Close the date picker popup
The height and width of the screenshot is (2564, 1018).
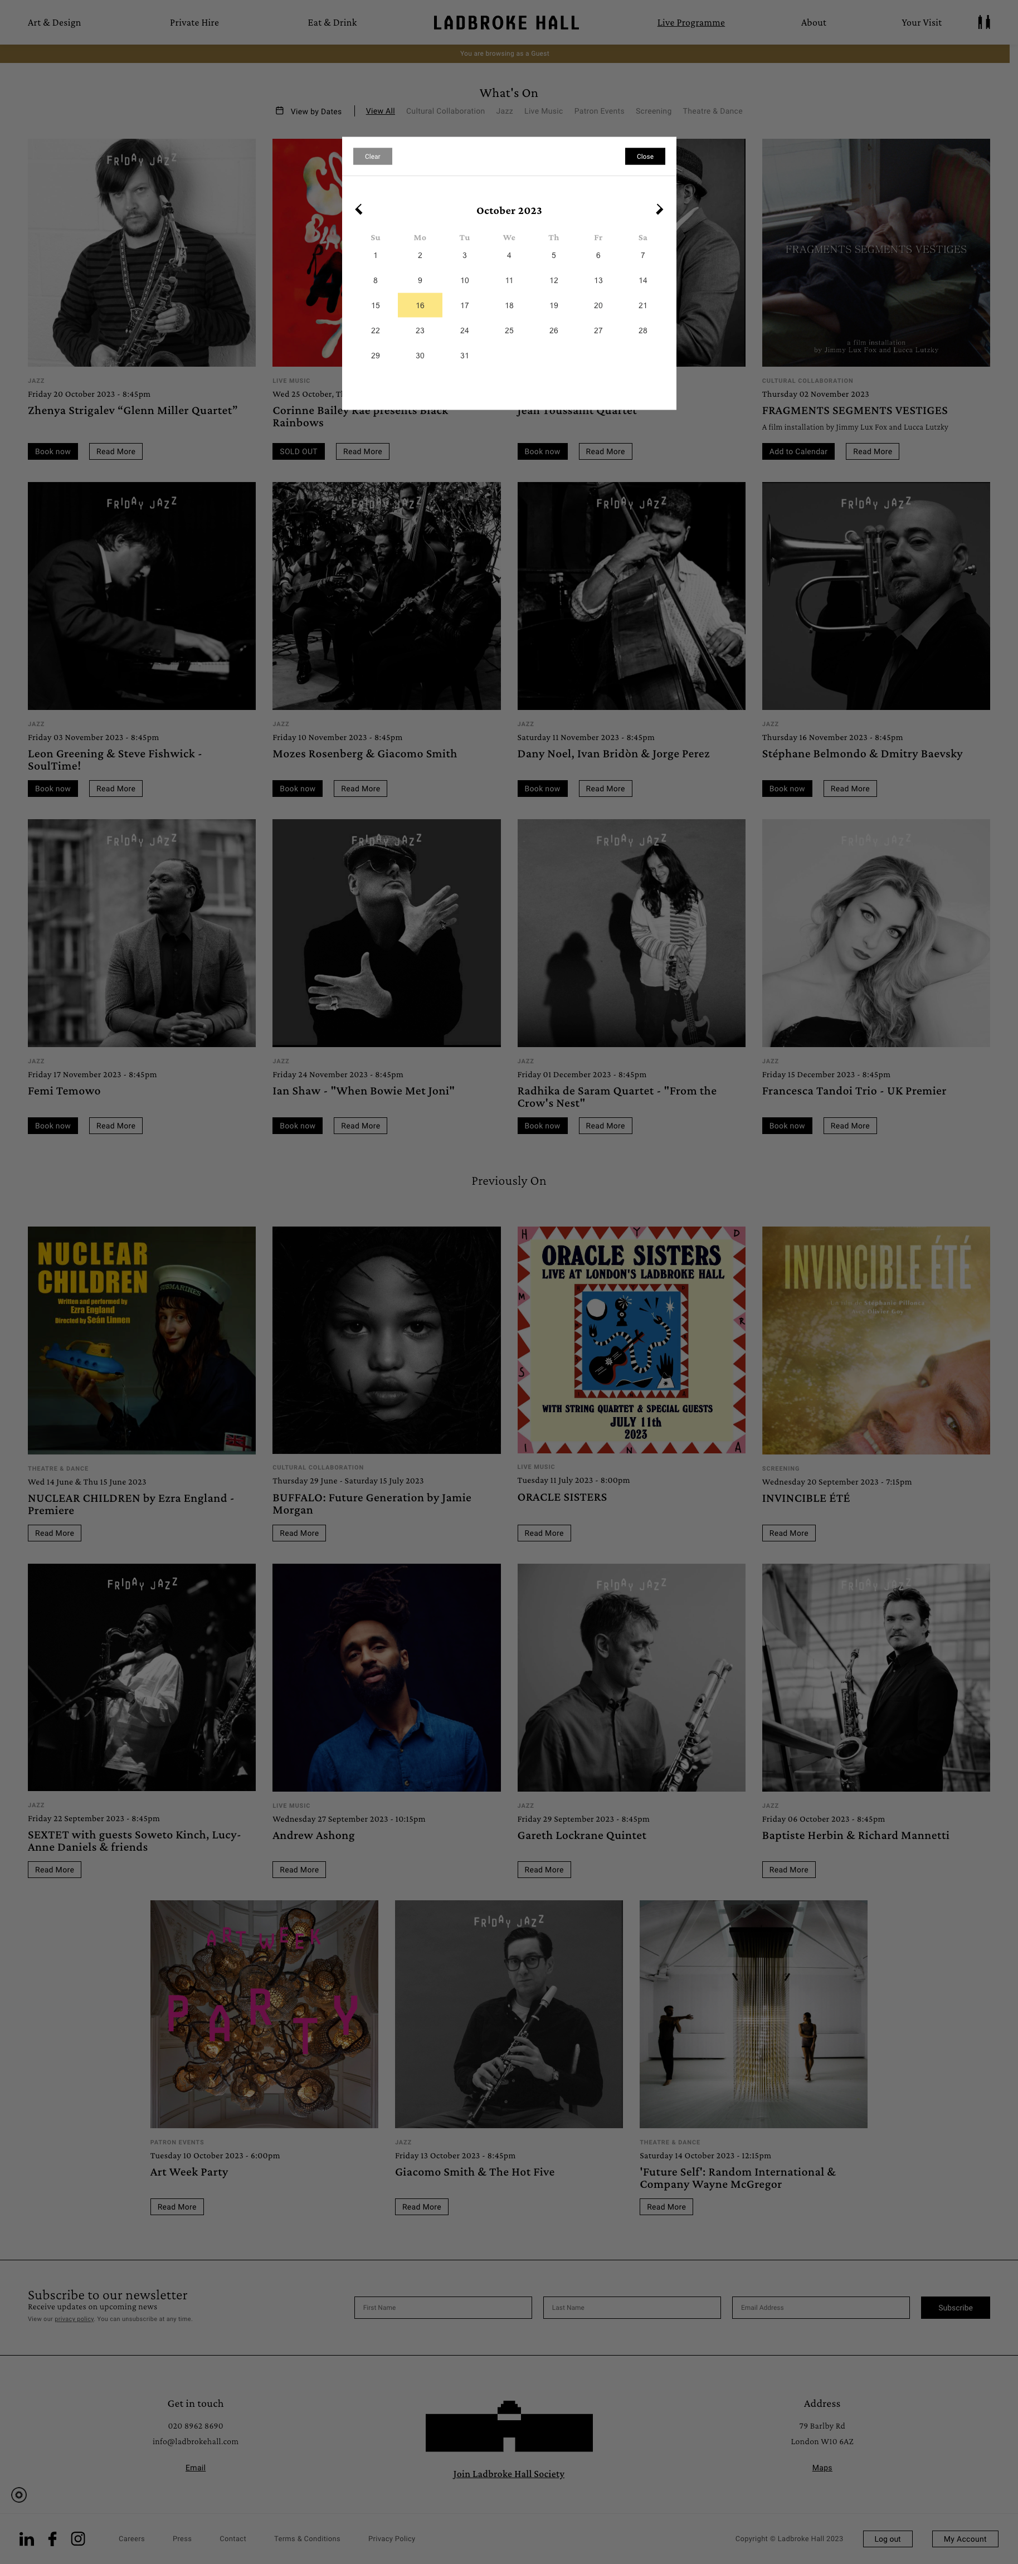pos(645,156)
